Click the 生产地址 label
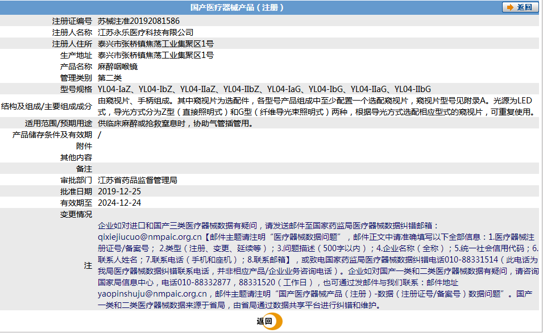543x333 pixels. (x=76, y=55)
